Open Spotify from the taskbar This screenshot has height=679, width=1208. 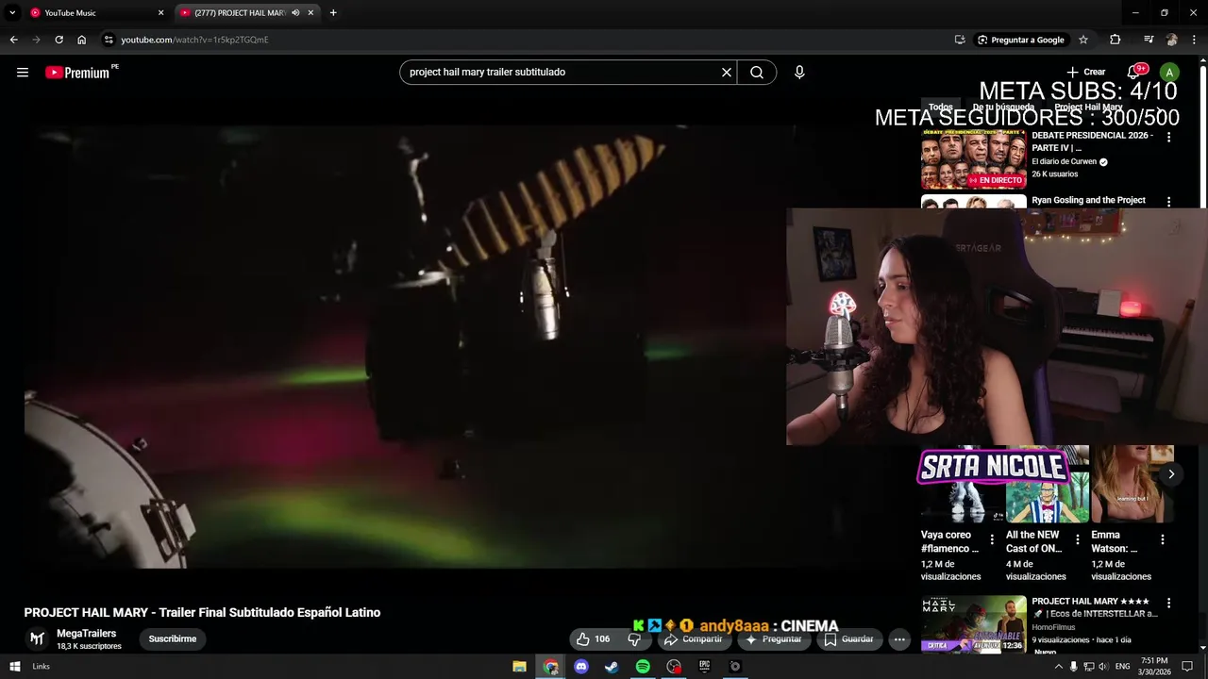coord(643,666)
